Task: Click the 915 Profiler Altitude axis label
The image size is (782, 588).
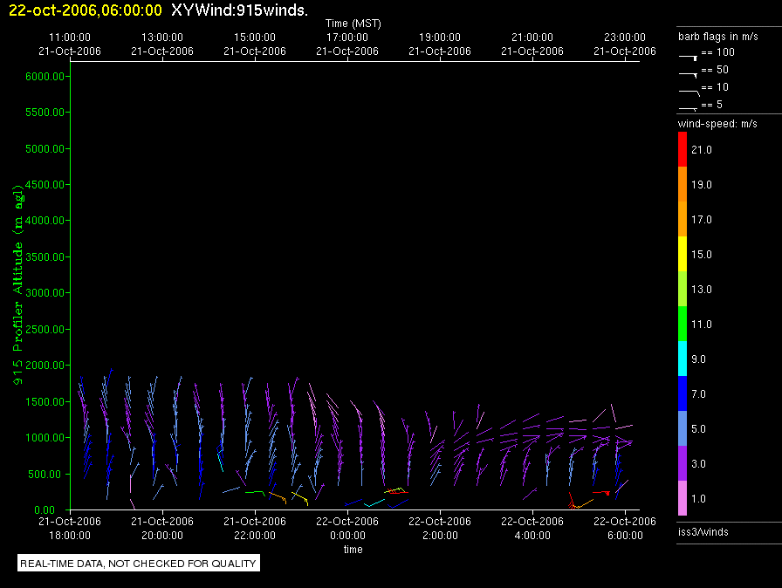Action: point(17,292)
